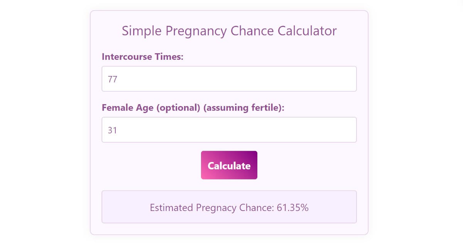Click the 'Intercourse Times:' label
This screenshot has width=463, height=243.
pos(142,57)
